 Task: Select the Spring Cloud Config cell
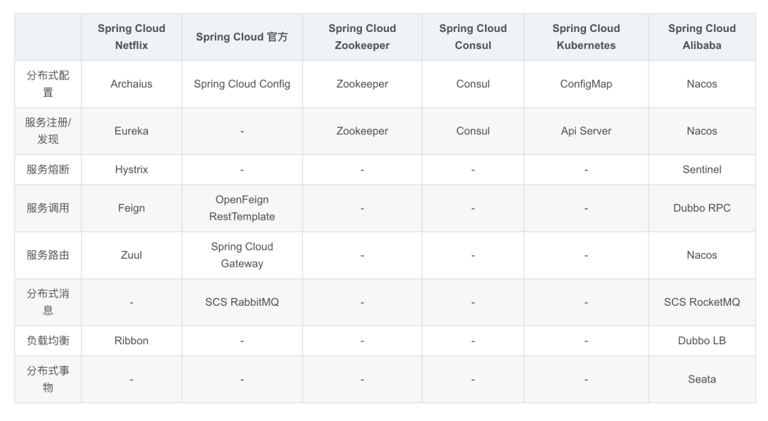pyautogui.click(x=242, y=84)
